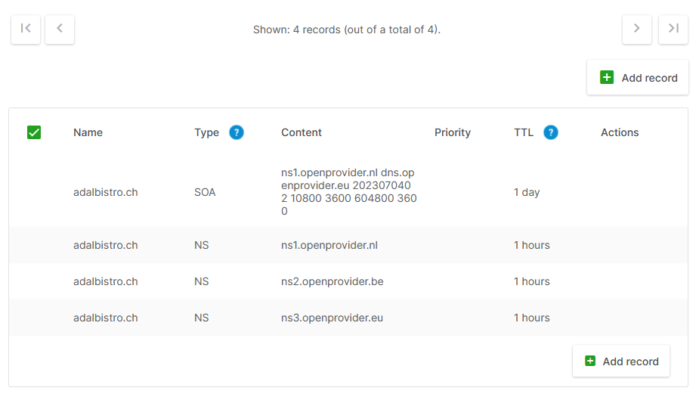The image size is (696, 394).
Task: Click the top Add record button
Action: [x=638, y=78]
